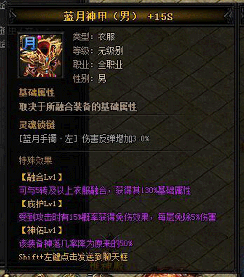Viewport: 244px width, 277px height.
Task: Select the 性别: 男 line
Action: click(90, 78)
